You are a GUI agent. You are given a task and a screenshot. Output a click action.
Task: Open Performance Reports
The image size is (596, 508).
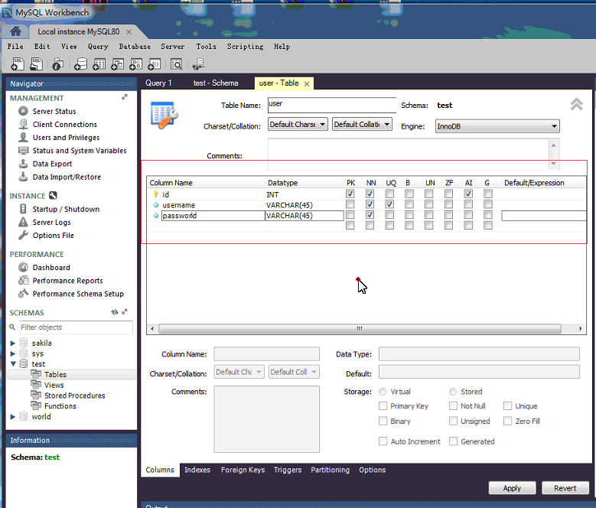click(67, 281)
